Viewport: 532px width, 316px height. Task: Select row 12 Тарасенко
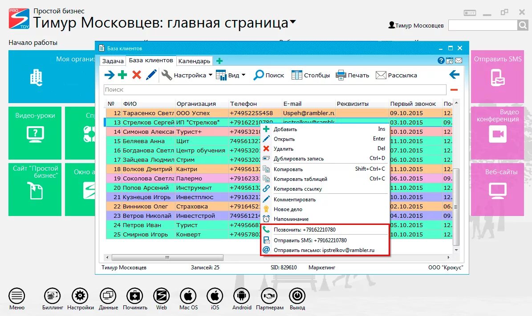point(279,113)
